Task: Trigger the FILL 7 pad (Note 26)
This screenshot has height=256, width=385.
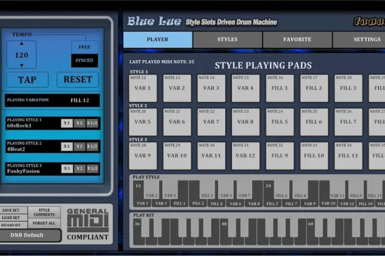Action: click(x=348, y=122)
